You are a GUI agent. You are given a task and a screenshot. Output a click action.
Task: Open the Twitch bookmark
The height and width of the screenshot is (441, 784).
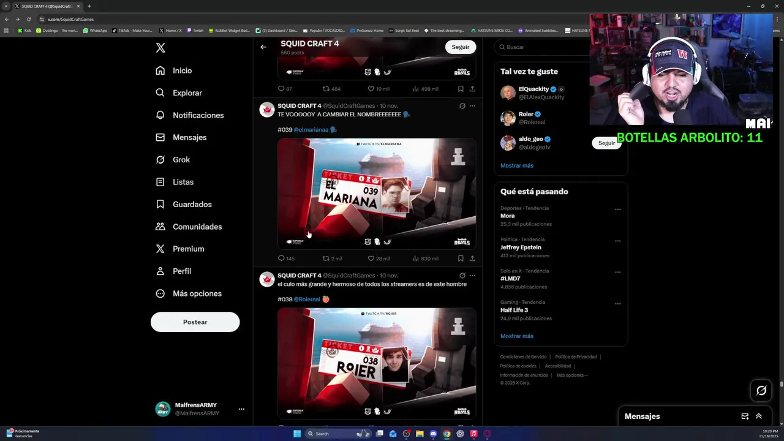(195, 30)
